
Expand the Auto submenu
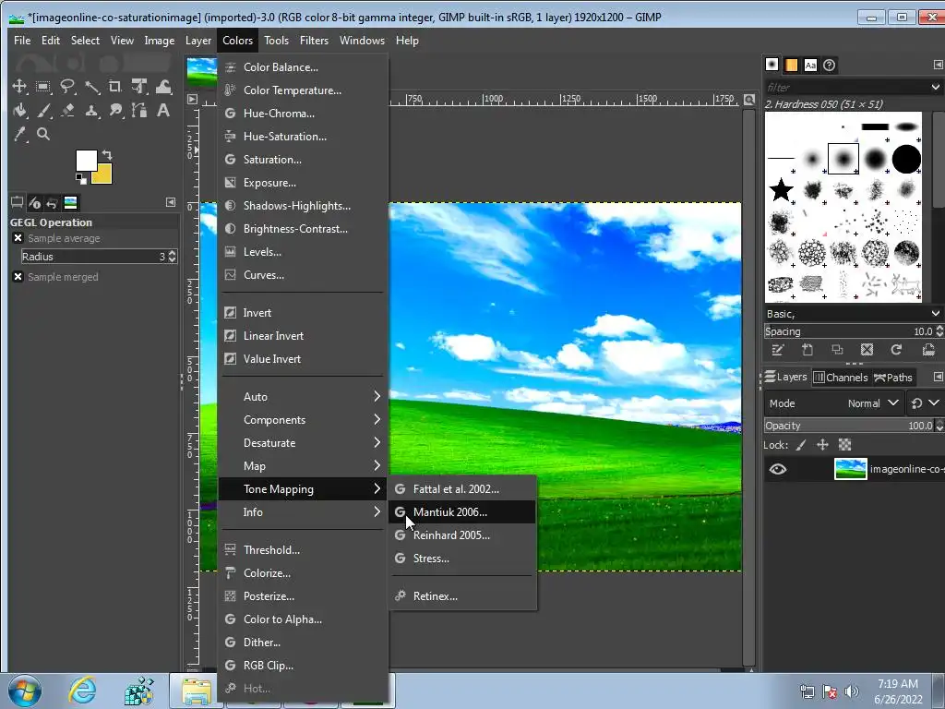[x=303, y=397]
